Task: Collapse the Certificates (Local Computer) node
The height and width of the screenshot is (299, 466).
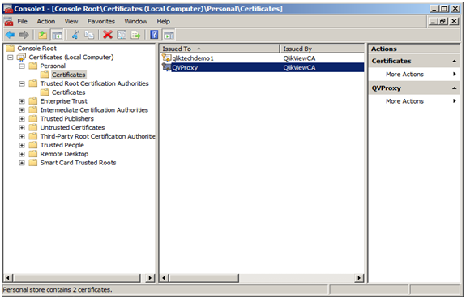Action: pos(11,57)
